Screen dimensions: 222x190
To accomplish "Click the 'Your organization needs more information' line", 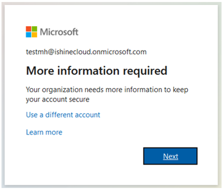I will point(107,90).
